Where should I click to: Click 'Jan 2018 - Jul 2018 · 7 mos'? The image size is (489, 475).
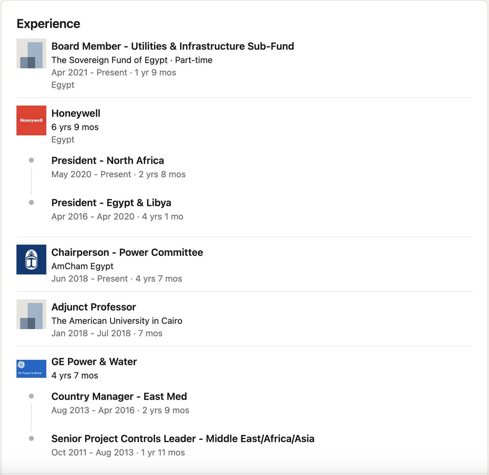pyautogui.click(x=107, y=333)
